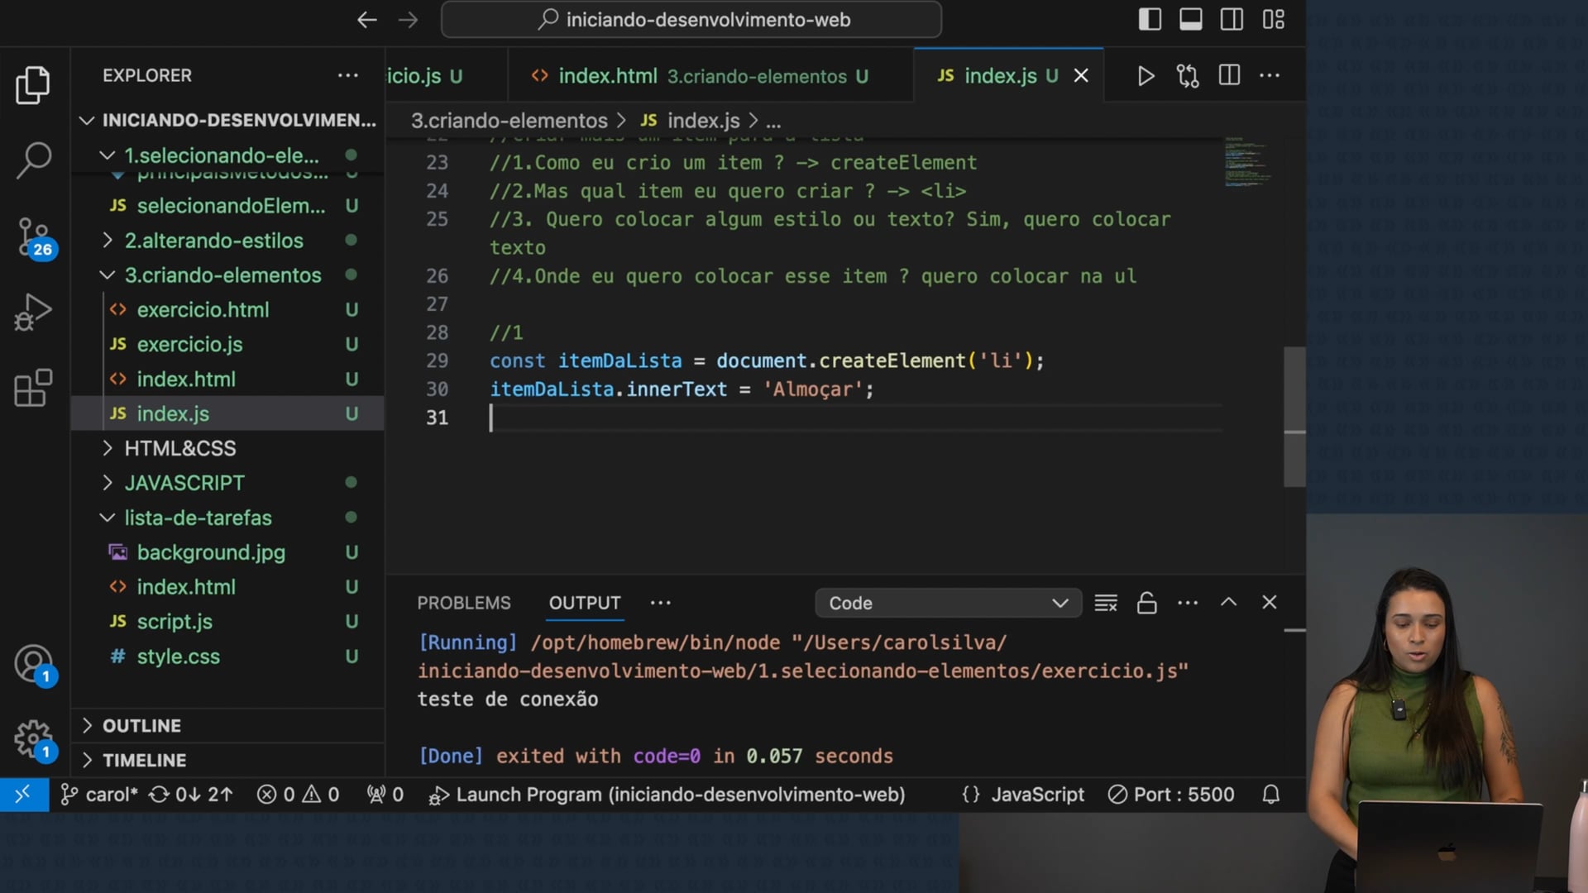
Task: Open Source Control view with 26 changes
Action: pos(33,237)
